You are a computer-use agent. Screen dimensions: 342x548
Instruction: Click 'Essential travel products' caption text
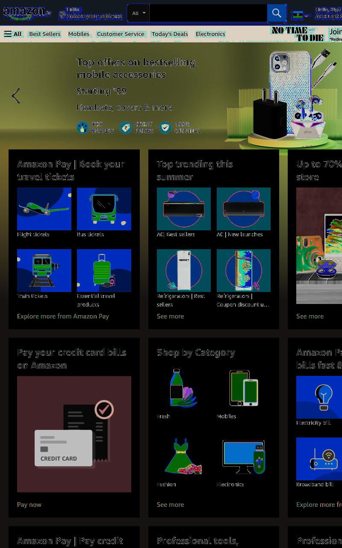(96, 300)
